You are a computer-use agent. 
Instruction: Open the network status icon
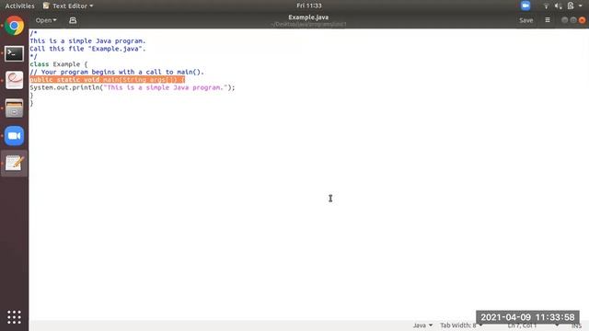[546, 6]
